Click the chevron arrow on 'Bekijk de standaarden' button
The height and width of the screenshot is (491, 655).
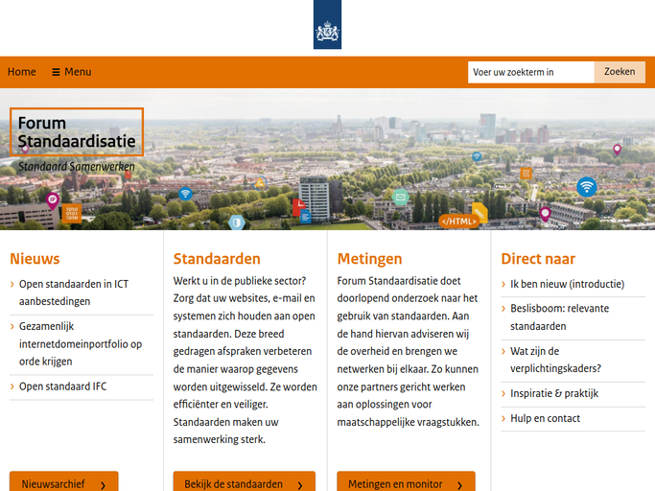[300, 485]
